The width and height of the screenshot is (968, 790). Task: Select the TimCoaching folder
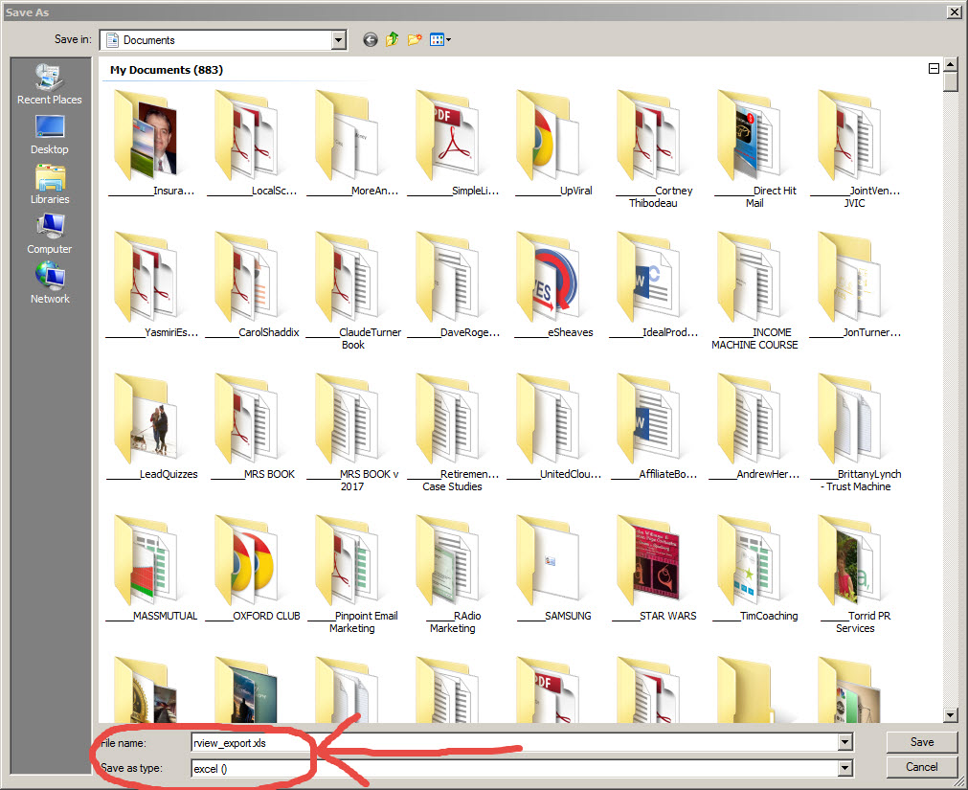click(754, 569)
